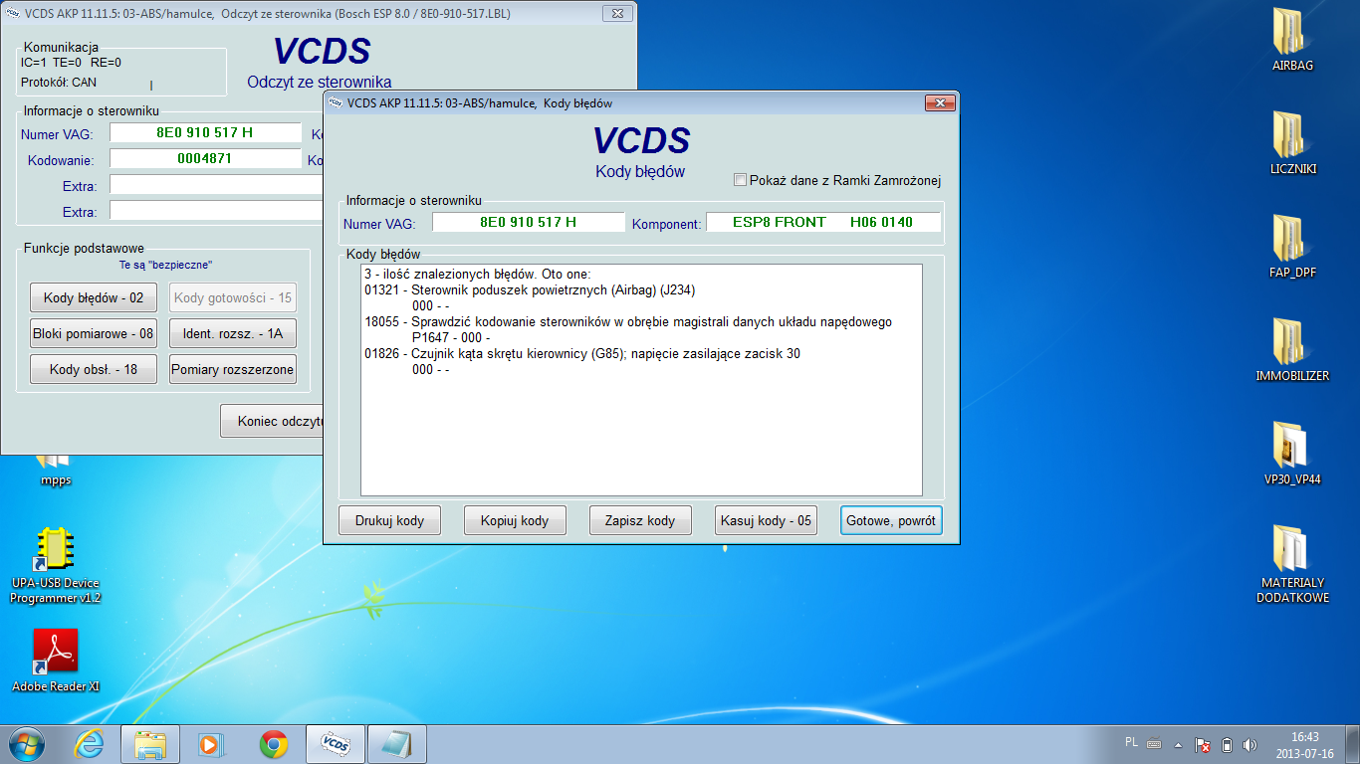Viewport: 1360px width, 764px height.
Task: Open Windows Explorer from taskbar
Action: tap(150, 743)
